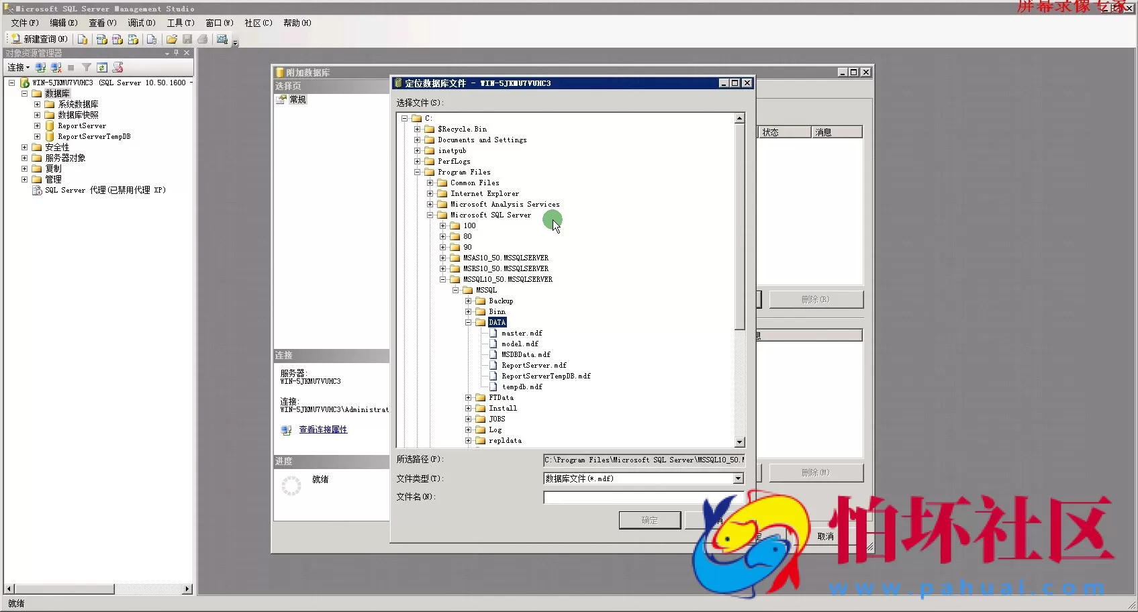This screenshot has height=612, width=1138.
Task: Click the file tree vertical scrollbar down arrow
Action: 740,442
